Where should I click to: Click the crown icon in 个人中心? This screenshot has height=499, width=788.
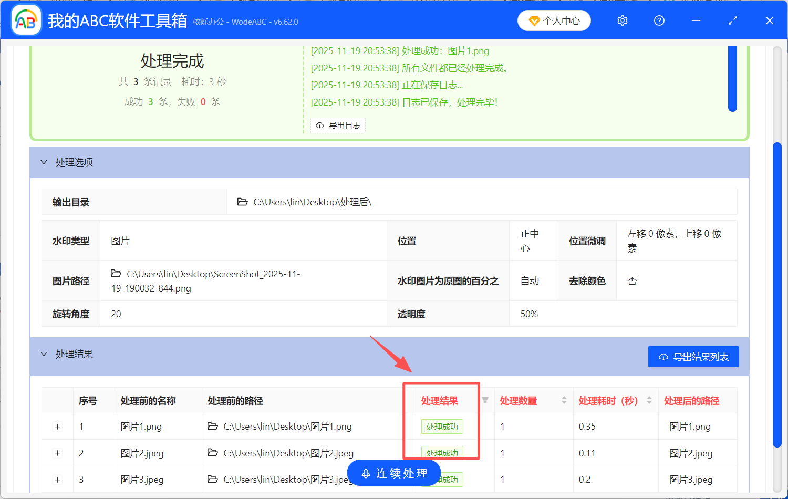coord(535,20)
